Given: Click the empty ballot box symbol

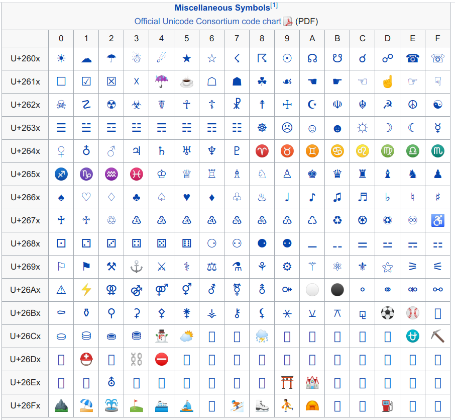Looking at the screenshot, I should (x=61, y=81).
